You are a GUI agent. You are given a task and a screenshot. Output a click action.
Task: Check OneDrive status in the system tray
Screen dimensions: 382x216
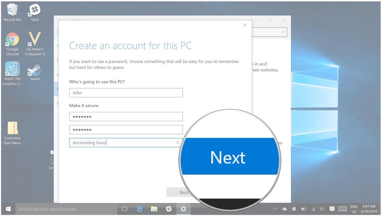pyautogui.click(x=284, y=209)
